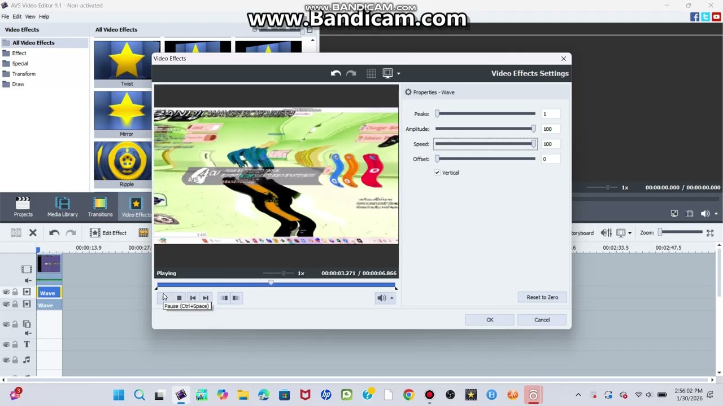The image size is (723, 406).
Task: Lock the first Wave effect track
Action: pos(15,292)
